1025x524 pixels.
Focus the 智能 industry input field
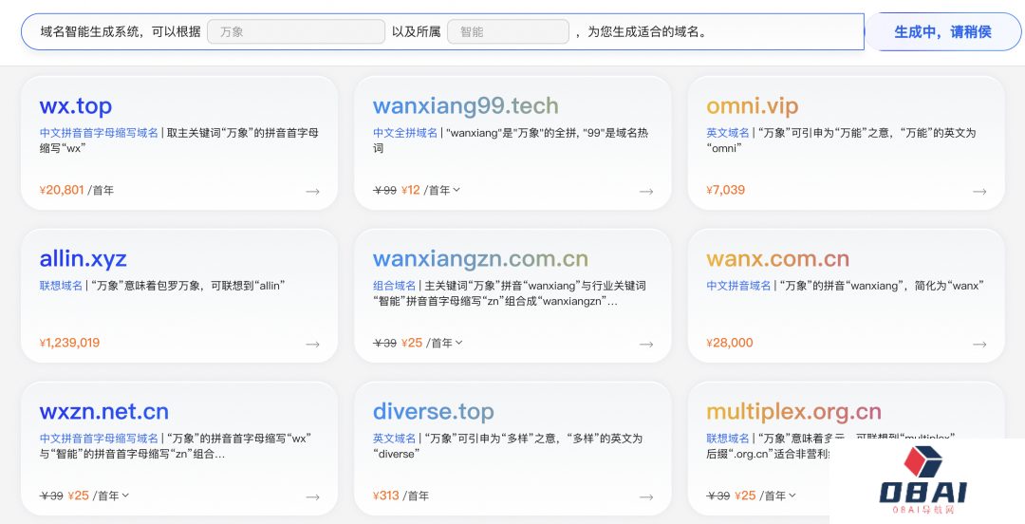tap(508, 31)
